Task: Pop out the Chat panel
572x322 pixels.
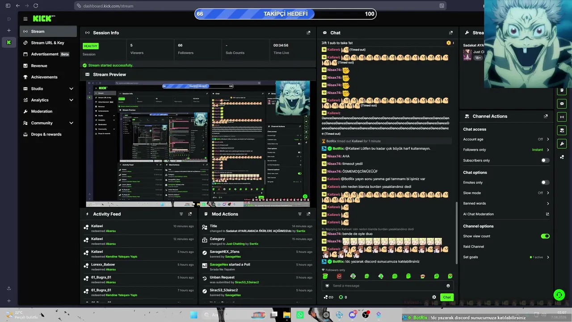Action: tap(451, 33)
